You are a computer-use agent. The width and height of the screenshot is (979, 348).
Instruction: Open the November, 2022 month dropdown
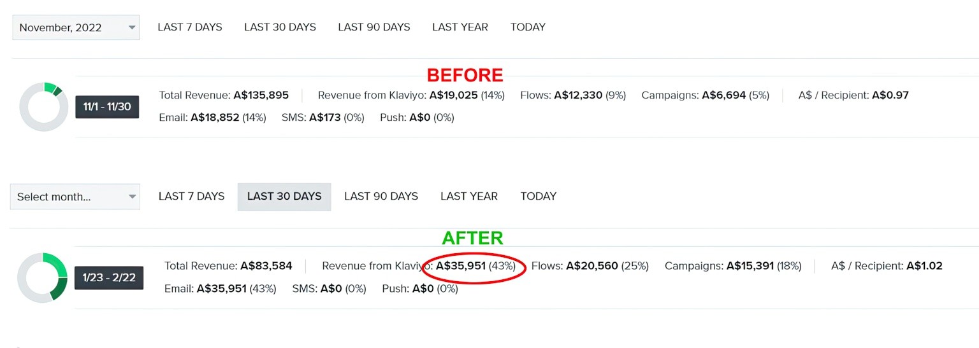(x=76, y=27)
